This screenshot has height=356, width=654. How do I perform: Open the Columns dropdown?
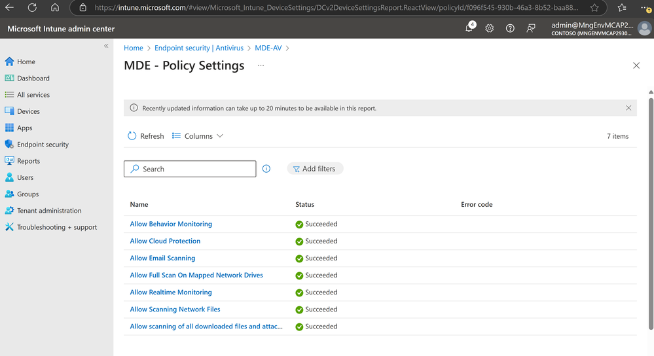[x=198, y=136]
